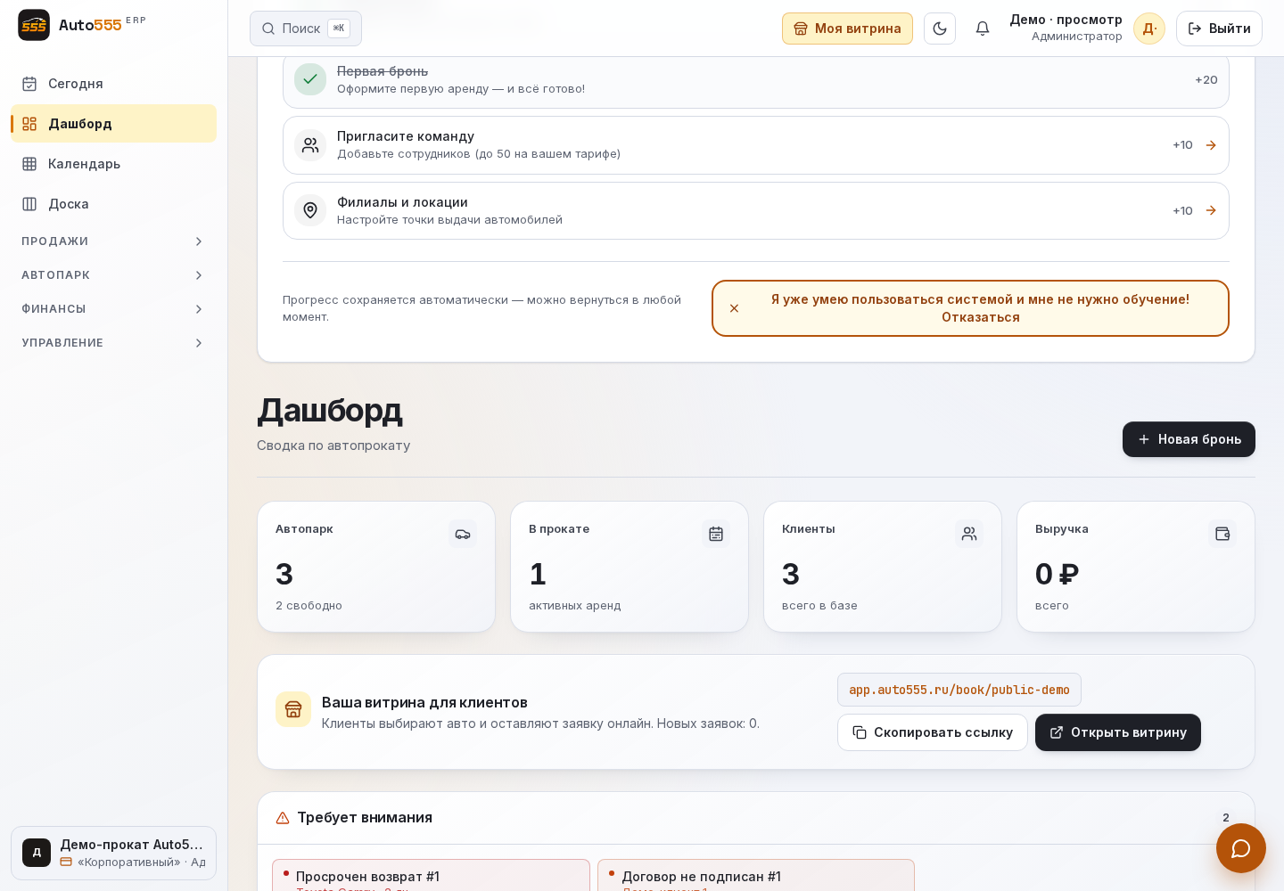Image resolution: width=1284 pixels, height=891 pixels.
Task: Expand the ПРОДАЖИ sidebar section
Action: (x=113, y=241)
